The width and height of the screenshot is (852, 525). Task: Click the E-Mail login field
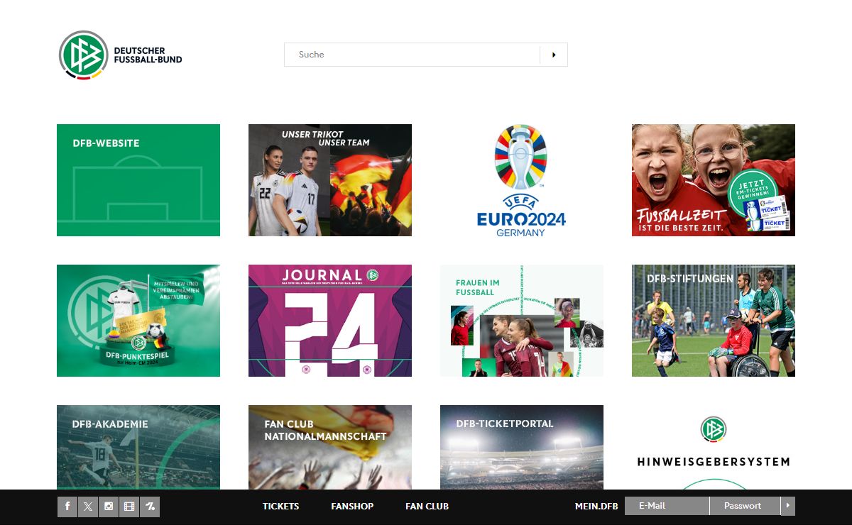667,506
